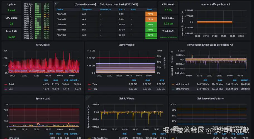Toggle vda_Read bytes series in Disk R/W legend

coord(100,138)
